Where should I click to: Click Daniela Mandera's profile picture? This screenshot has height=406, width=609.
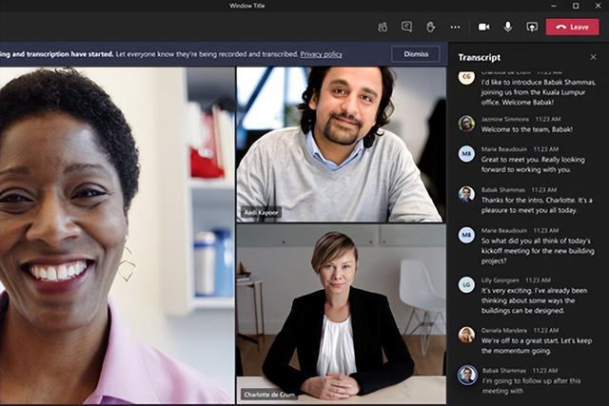point(466,335)
